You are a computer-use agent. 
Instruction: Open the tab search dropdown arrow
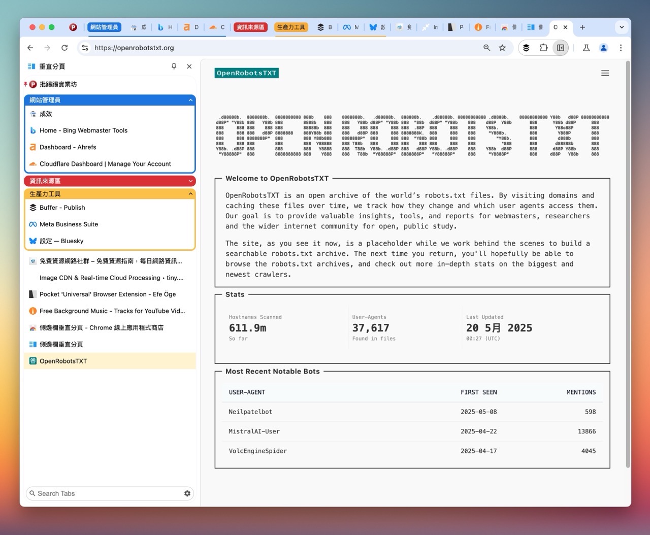pos(622,27)
